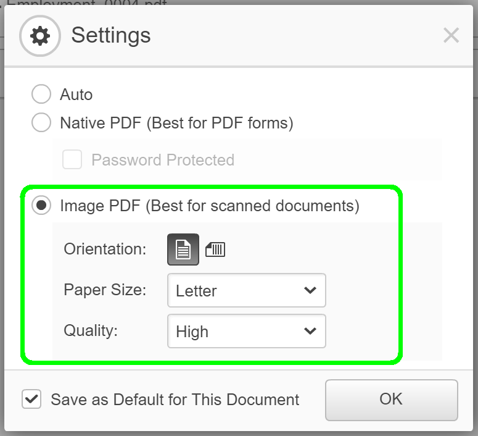Click the Native PDF option label
Screen dimensions: 478x436
[177, 123]
